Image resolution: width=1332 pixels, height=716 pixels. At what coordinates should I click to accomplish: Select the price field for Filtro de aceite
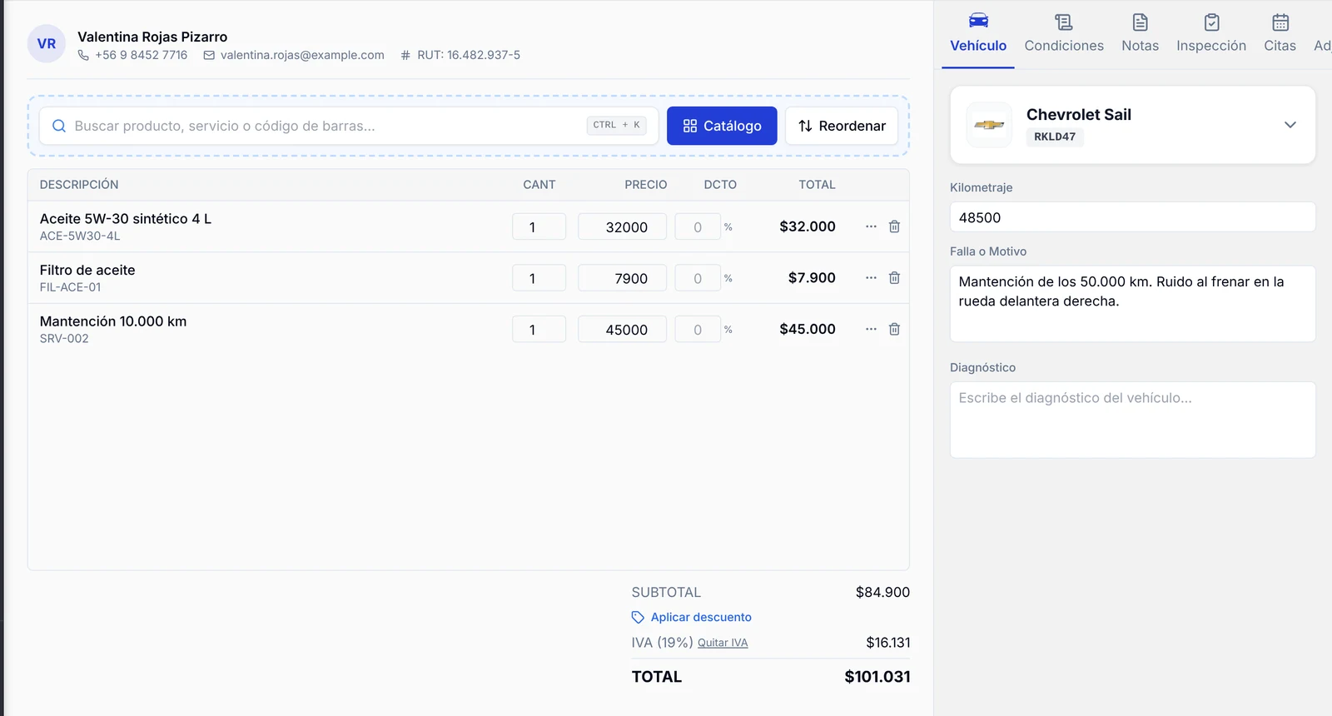(x=622, y=278)
